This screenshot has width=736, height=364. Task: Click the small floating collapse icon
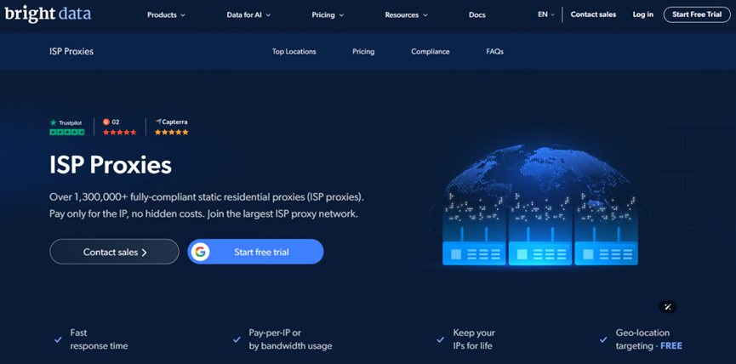(x=668, y=307)
